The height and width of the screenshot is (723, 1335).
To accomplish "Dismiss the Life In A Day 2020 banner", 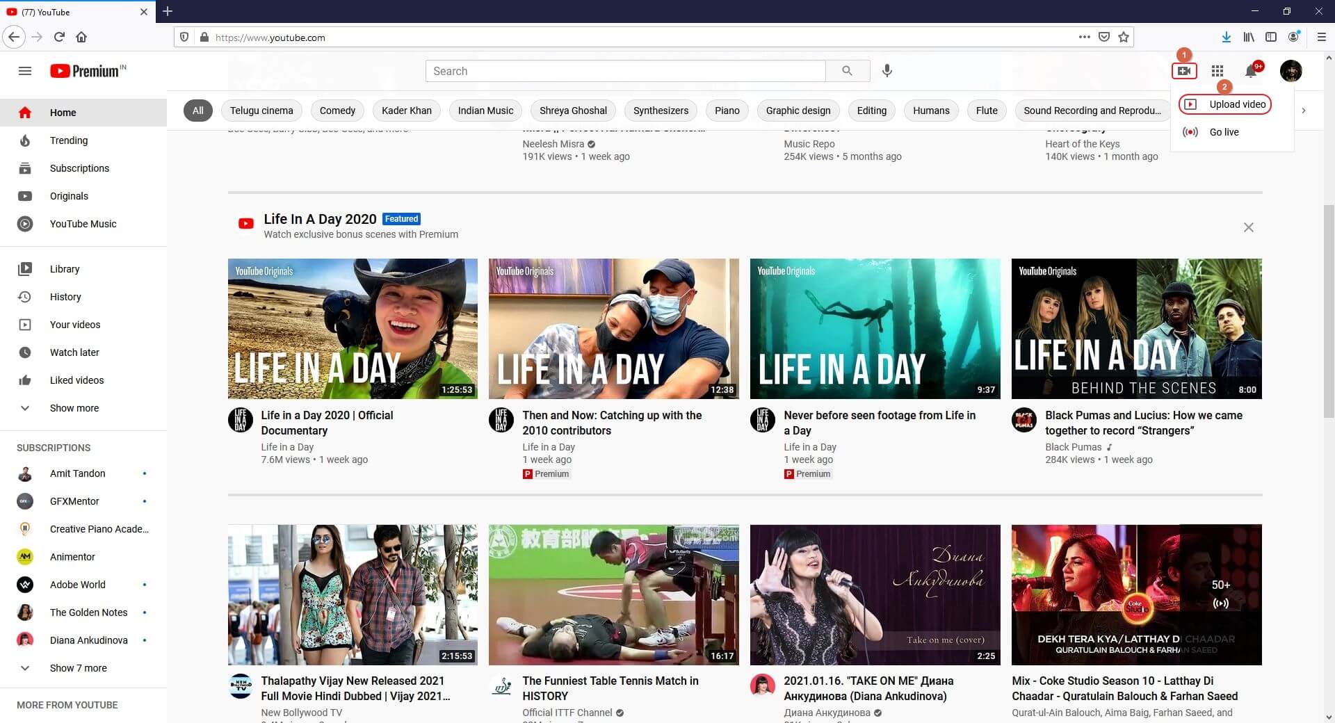I will (1248, 227).
